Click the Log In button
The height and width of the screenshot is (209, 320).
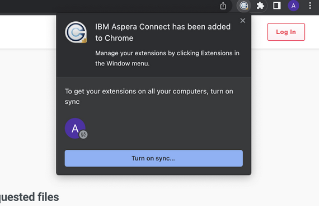[286, 32]
